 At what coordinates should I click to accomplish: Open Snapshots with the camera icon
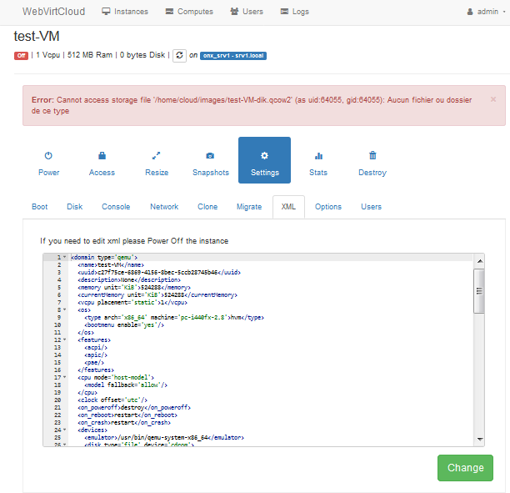[210, 156]
